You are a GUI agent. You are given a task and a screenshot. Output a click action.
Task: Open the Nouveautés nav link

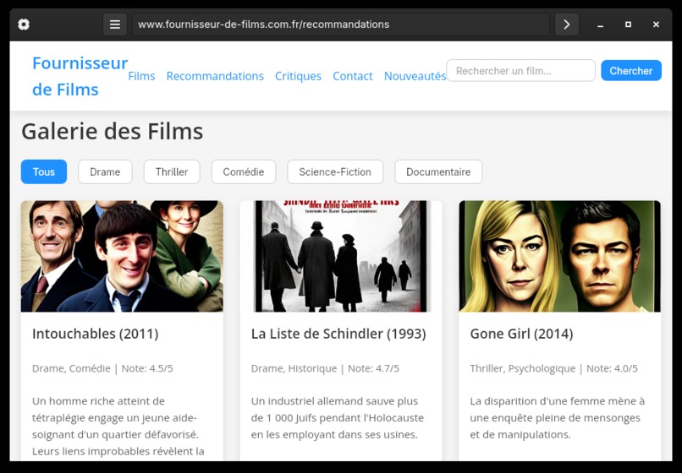[415, 76]
